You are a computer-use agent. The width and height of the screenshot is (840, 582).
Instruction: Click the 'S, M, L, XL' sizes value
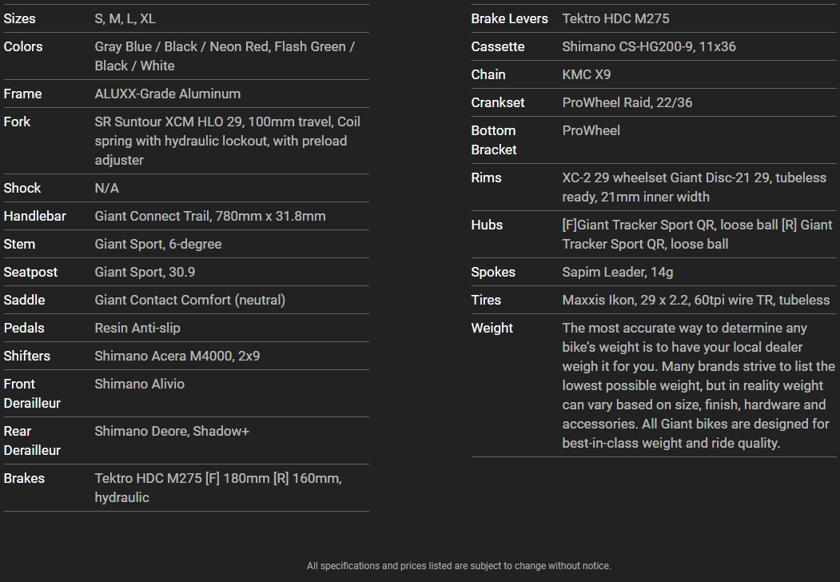125,18
